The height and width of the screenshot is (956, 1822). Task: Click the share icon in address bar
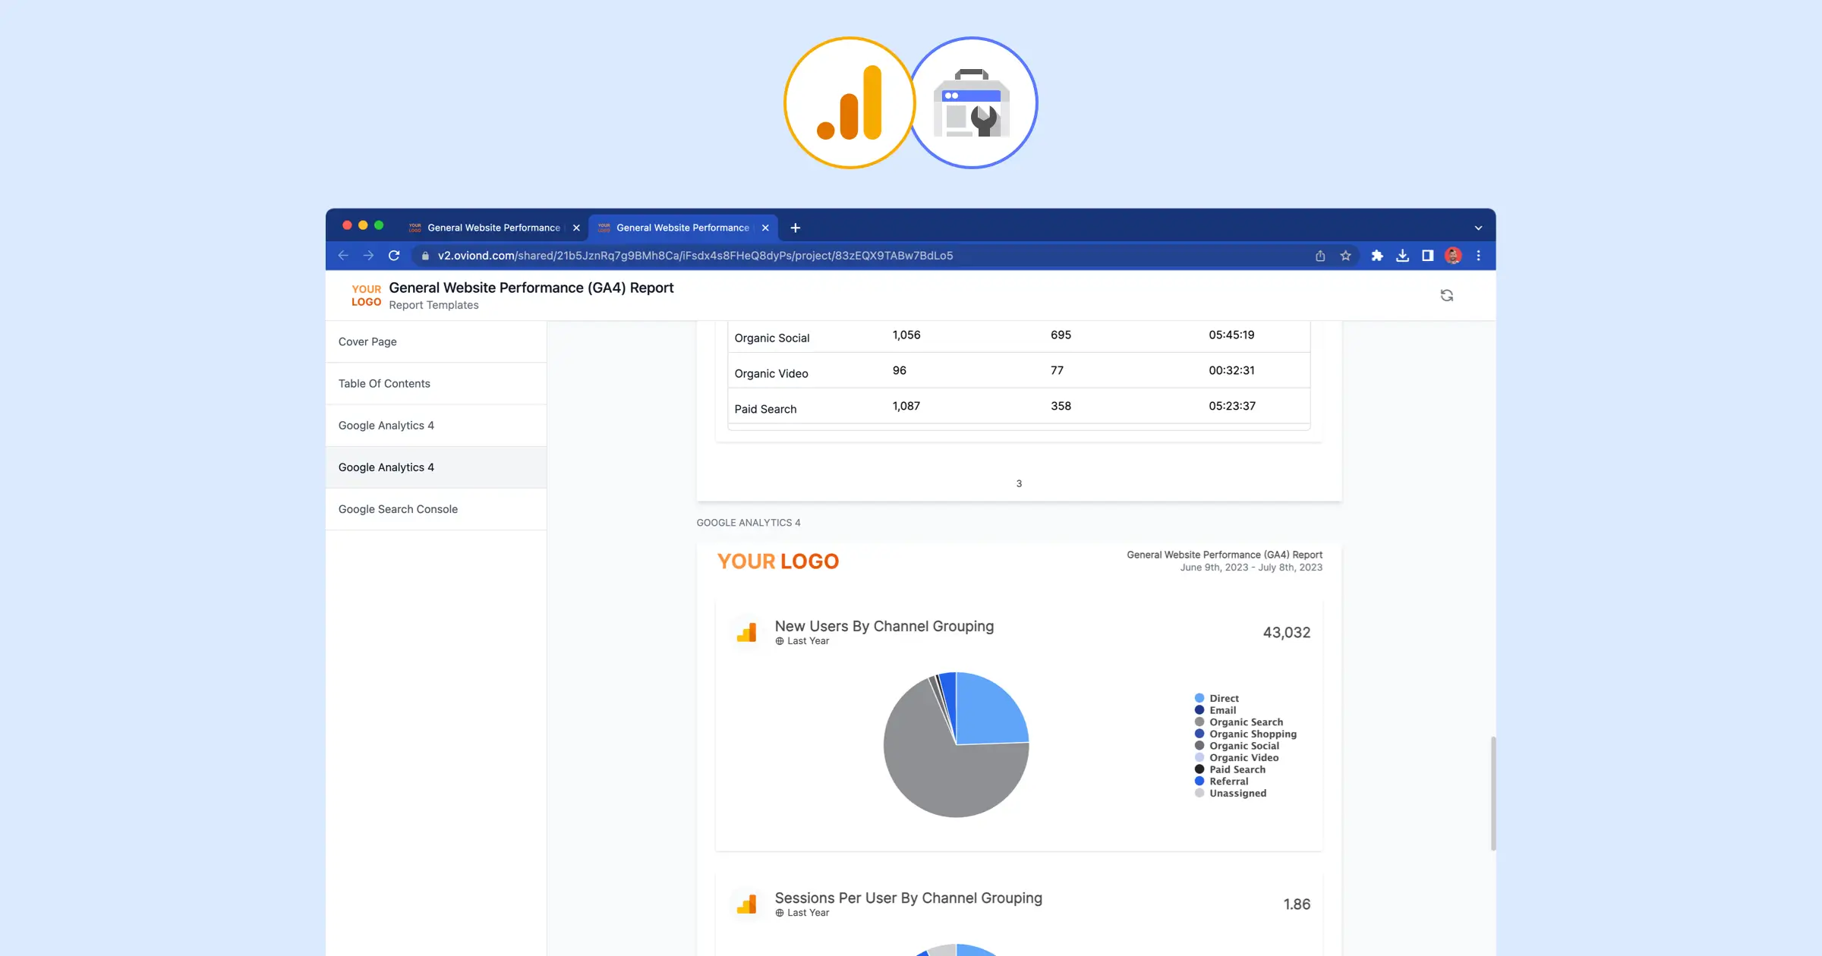coord(1320,256)
